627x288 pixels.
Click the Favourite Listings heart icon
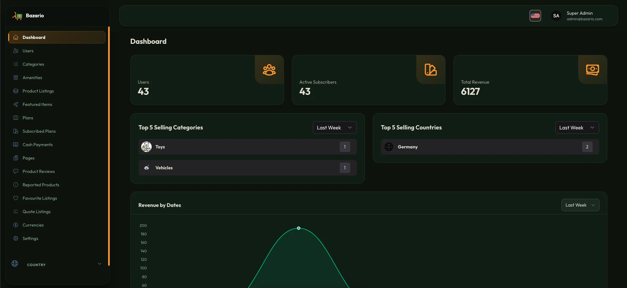(x=16, y=198)
